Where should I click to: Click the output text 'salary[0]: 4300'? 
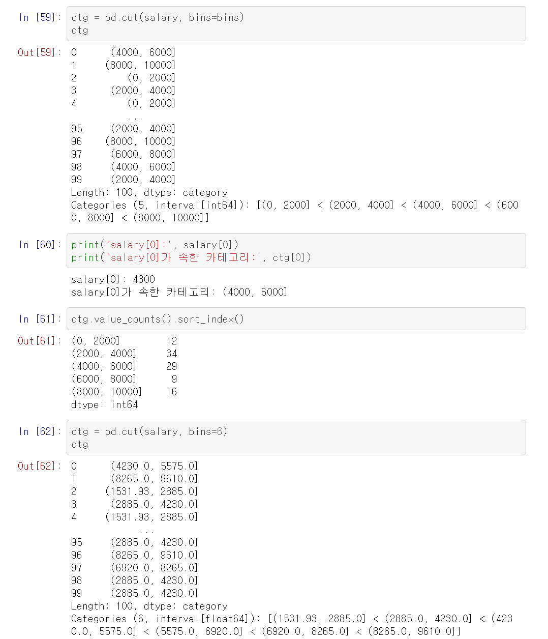pyautogui.click(x=113, y=279)
